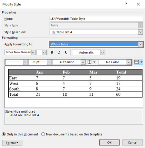Viewport: 145px width, 148px height.
Task: Toggle Underline formatting button
Action: [x=66, y=52]
